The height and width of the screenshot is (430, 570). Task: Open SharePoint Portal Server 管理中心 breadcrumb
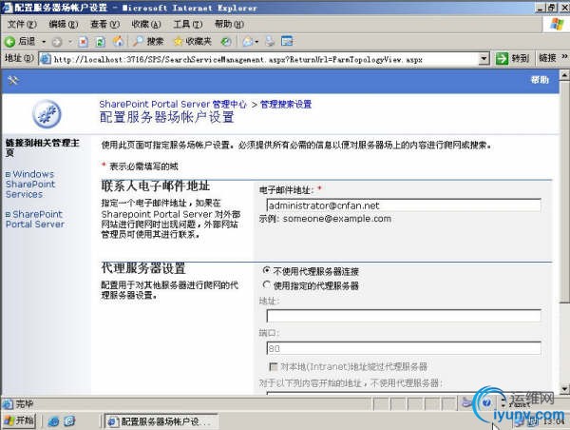tap(173, 104)
